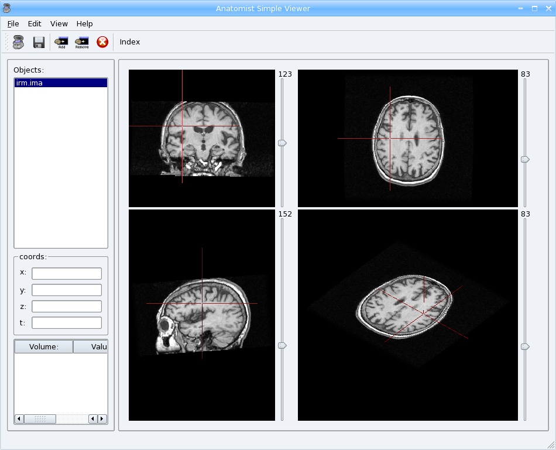Image resolution: width=556 pixels, height=450 pixels.
Task: Click the x coordinate input field
Action: [x=66, y=273]
